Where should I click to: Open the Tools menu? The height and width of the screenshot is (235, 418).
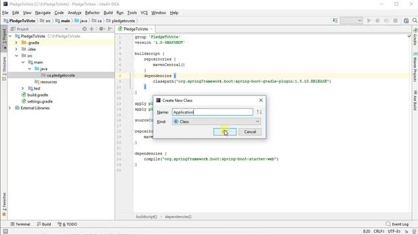(132, 12)
